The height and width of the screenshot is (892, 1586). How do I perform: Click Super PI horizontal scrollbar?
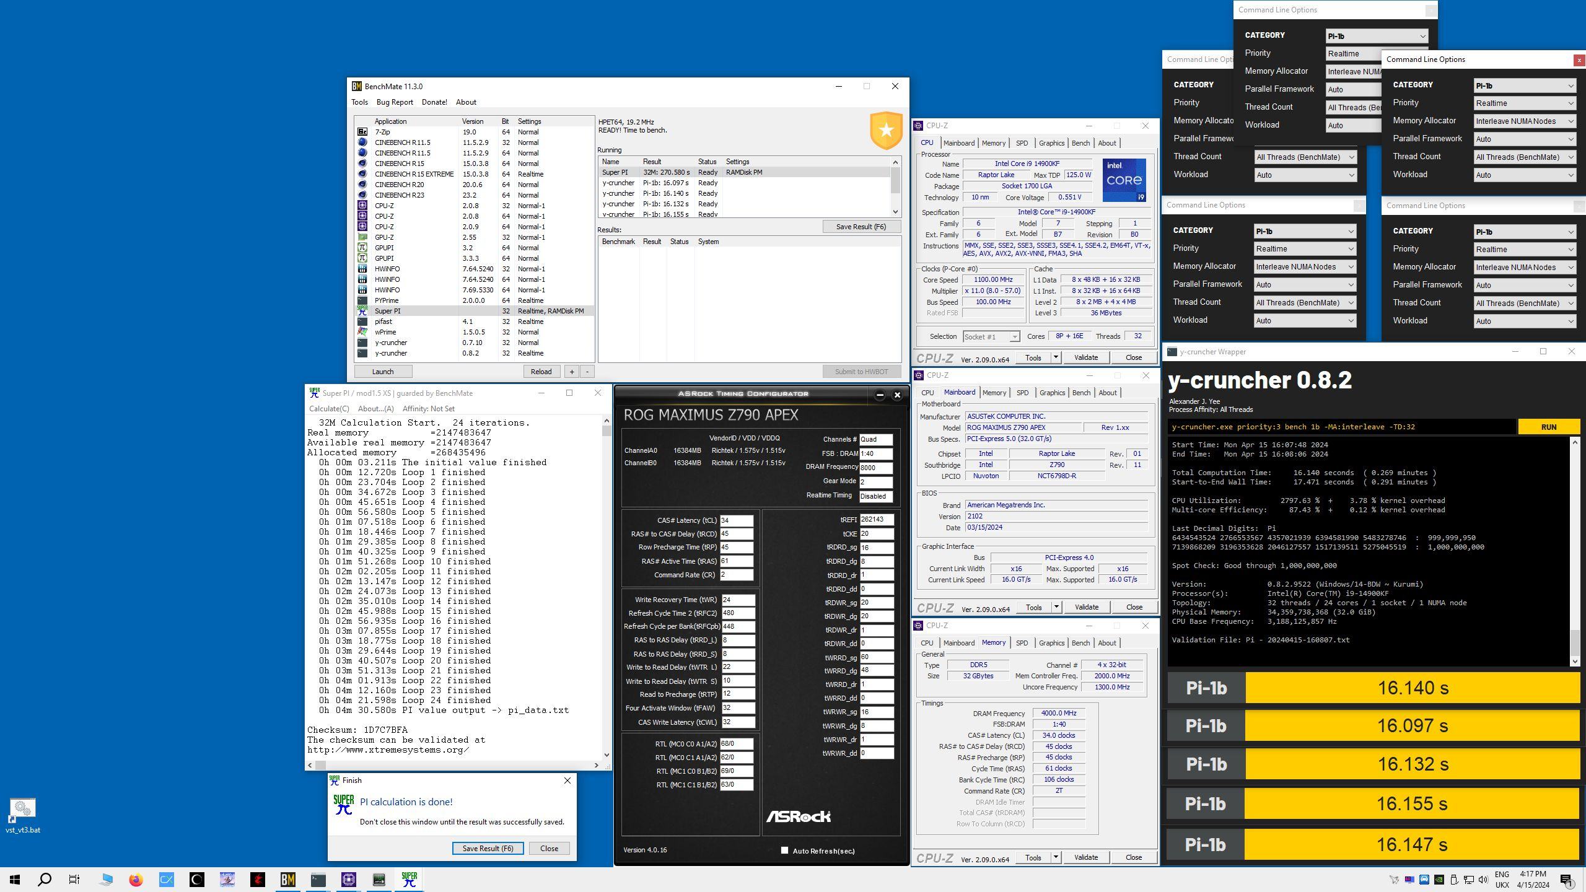(453, 766)
